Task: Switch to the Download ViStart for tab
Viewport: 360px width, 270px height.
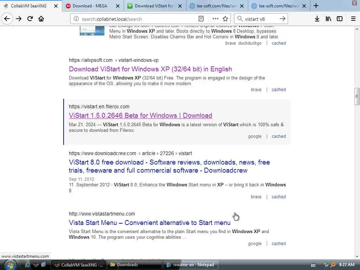Action: (155, 6)
